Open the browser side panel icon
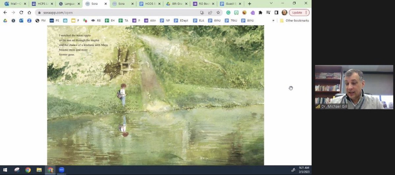Viewport: 395px width, 175px height. click(276, 12)
